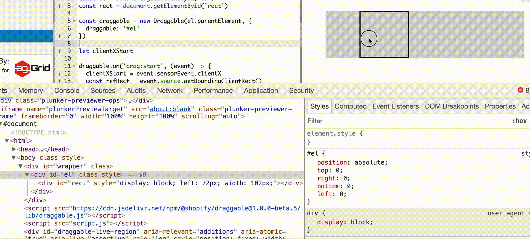Collapse the html element node
The width and height of the screenshot is (530, 239).
click(x=7, y=141)
